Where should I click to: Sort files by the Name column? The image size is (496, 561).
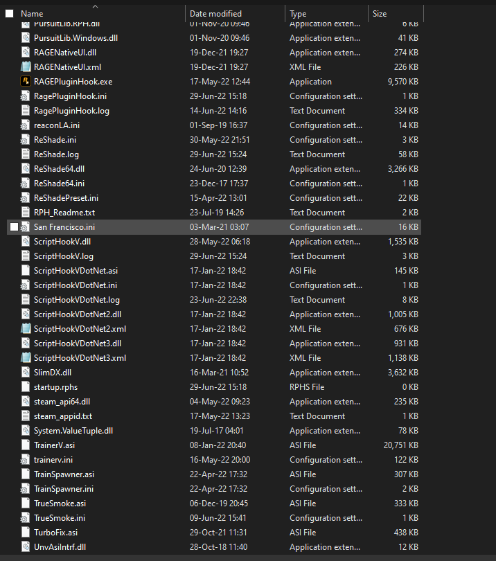(x=32, y=14)
